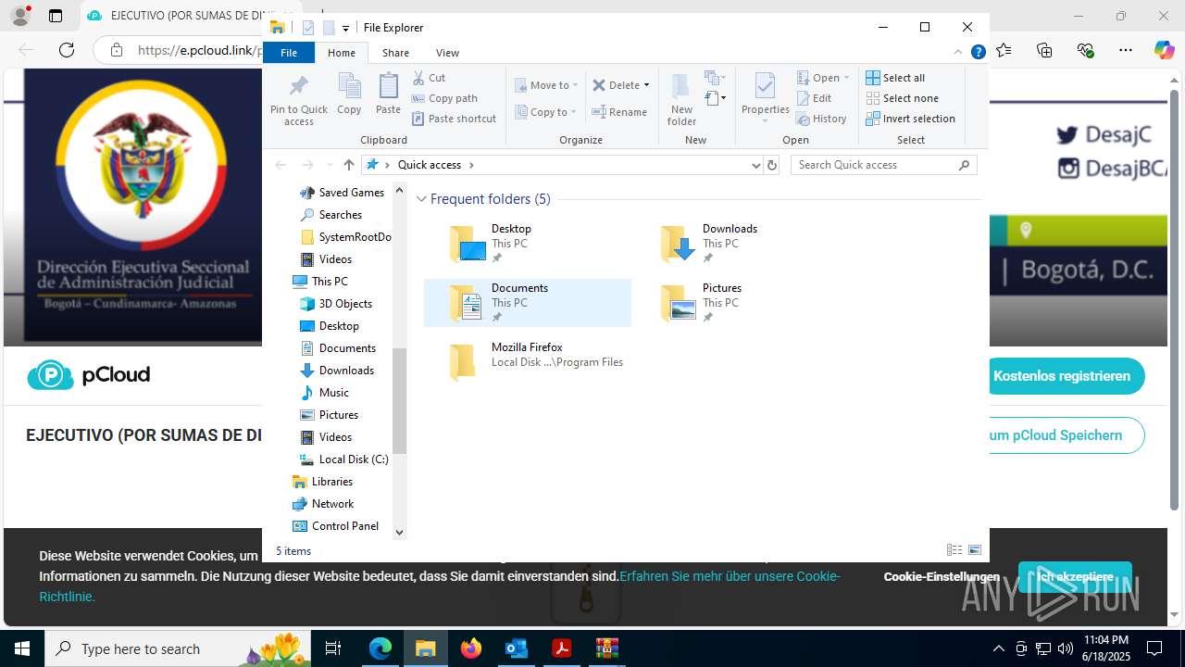Viewport: 1185px width, 667px height.
Task: Click the Paste ribbon icon
Action: (x=388, y=94)
